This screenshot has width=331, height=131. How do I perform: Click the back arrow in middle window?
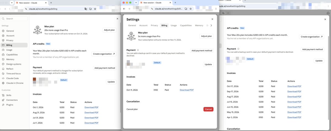124,9
